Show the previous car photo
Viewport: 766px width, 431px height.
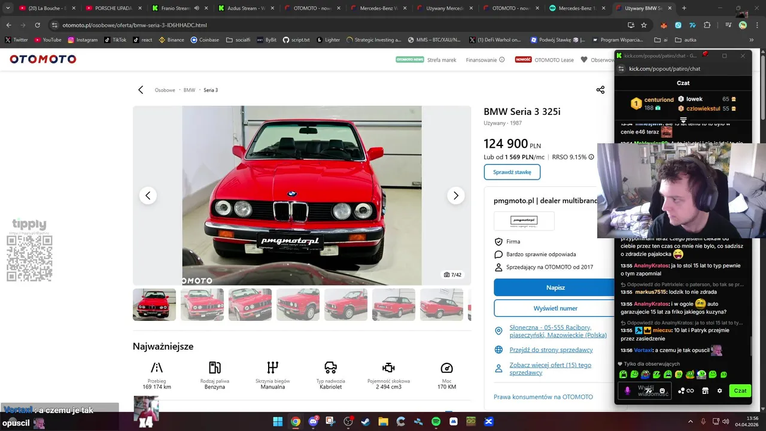click(148, 196)
